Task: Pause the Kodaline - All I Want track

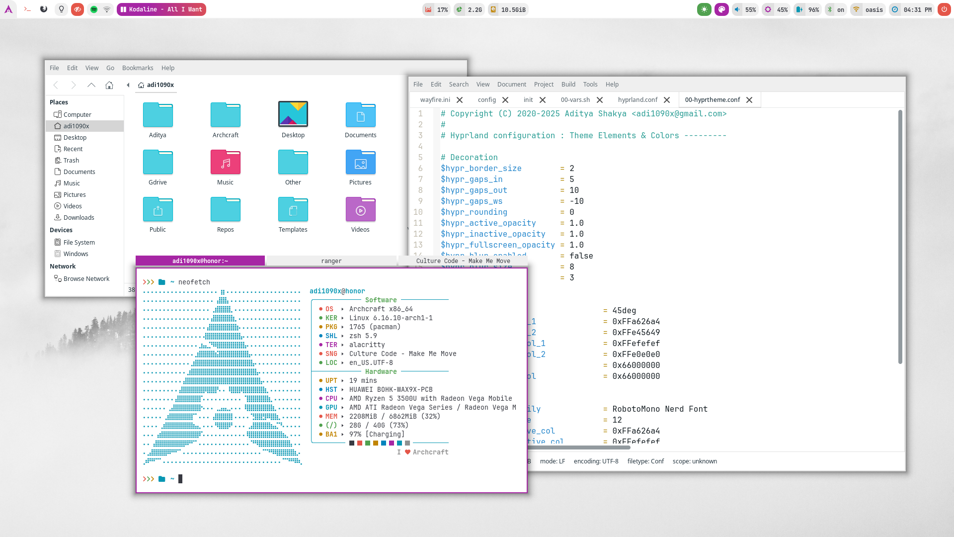Action: coord(123,9)
